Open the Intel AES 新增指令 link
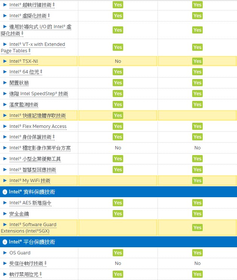Image resolution: width=237 pixels, height=280 pixels. [x=31, y=203]
